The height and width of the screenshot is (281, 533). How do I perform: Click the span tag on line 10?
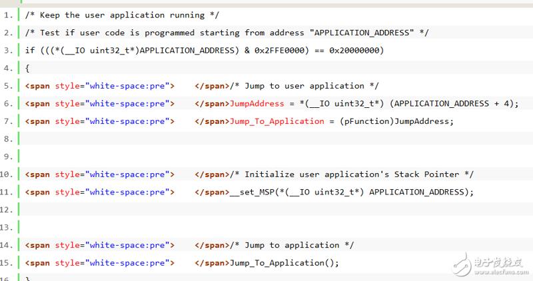click(x=99, y=174)
